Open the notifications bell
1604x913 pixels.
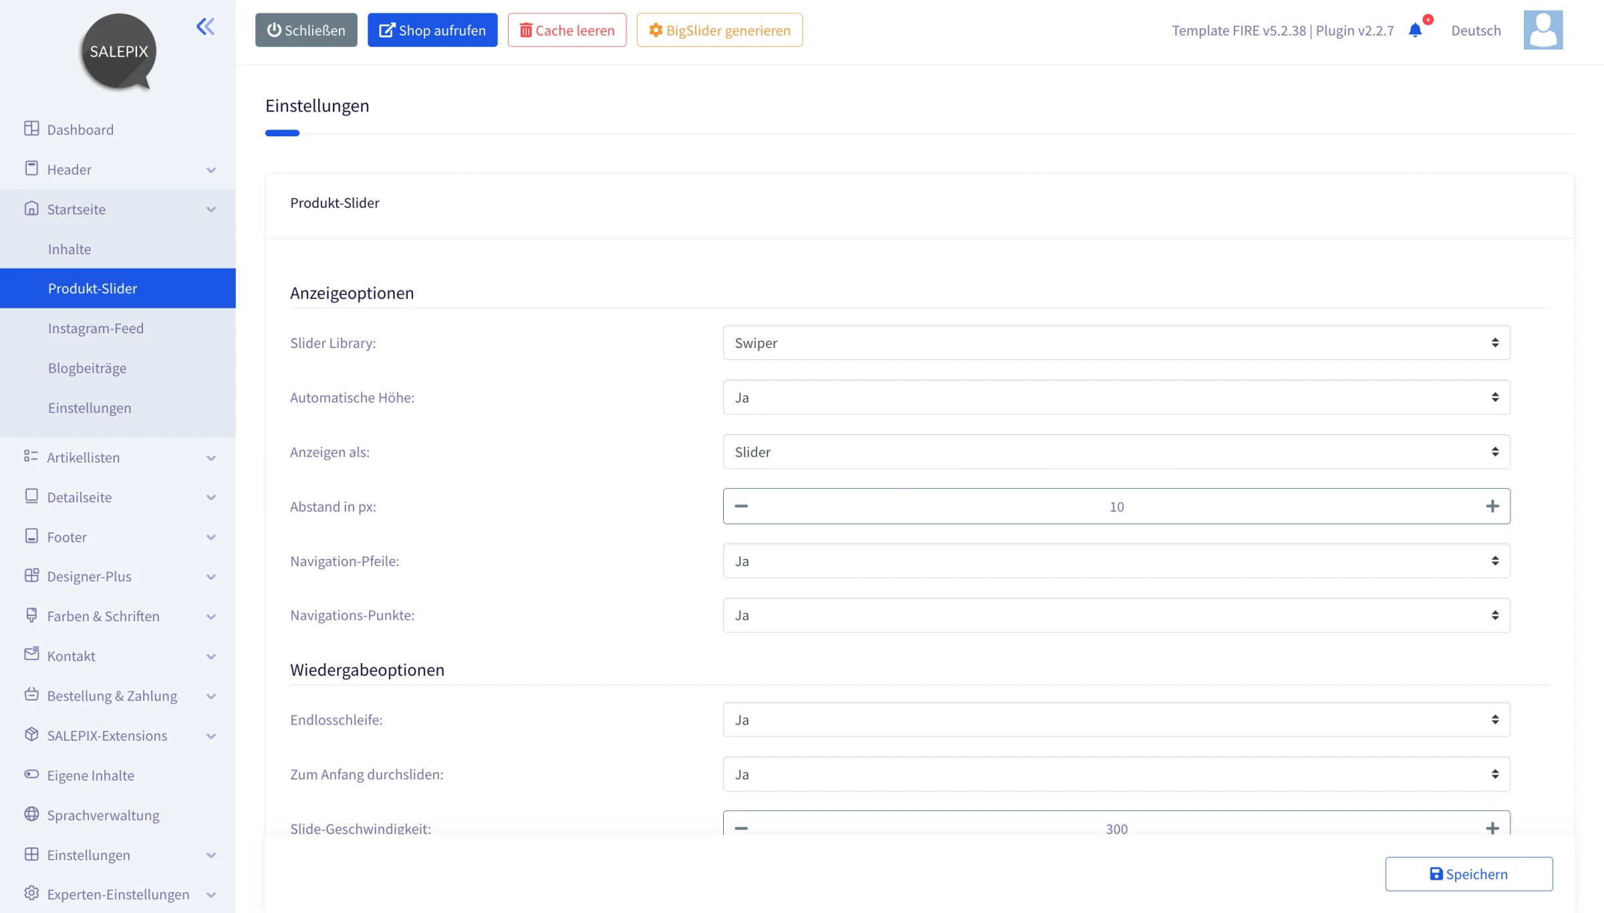[x=1415, y=30]
